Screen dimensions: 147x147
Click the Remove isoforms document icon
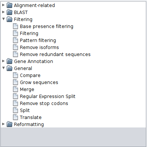(15, 47)
